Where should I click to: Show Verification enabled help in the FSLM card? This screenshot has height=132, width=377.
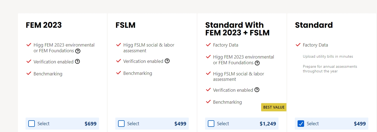click(167, 61)
